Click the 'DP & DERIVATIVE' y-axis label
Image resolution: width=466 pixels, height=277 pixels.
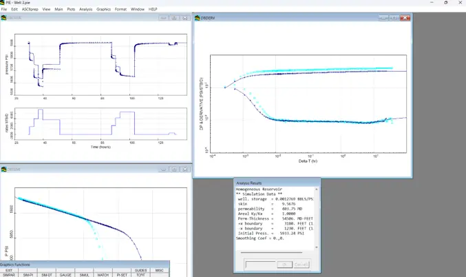(201, 103)
